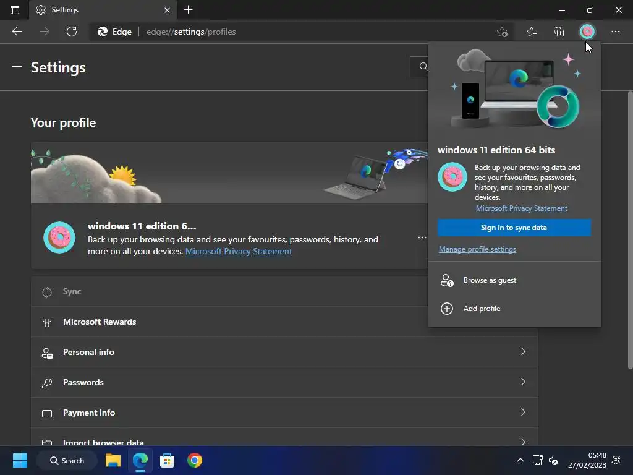The image size is (633, 475).
Task: Click the doughnut avatar on the profile card
Action: click(x=59, y=237)
